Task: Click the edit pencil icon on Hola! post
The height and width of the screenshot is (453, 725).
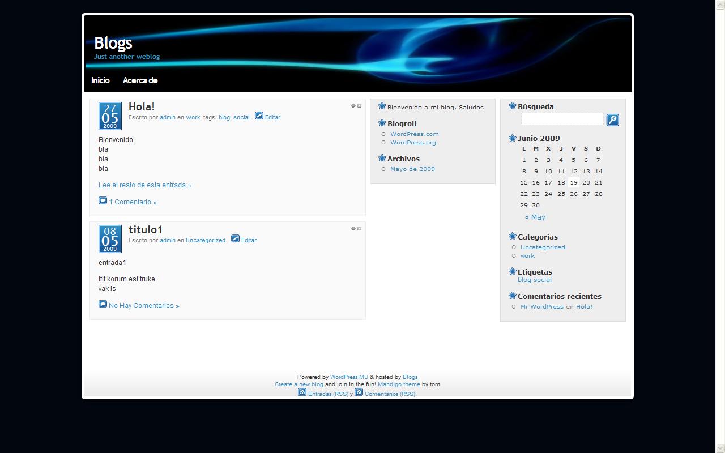Action: point(259,116)
